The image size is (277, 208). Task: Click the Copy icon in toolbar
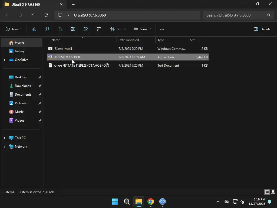click(x=47, y=29)
